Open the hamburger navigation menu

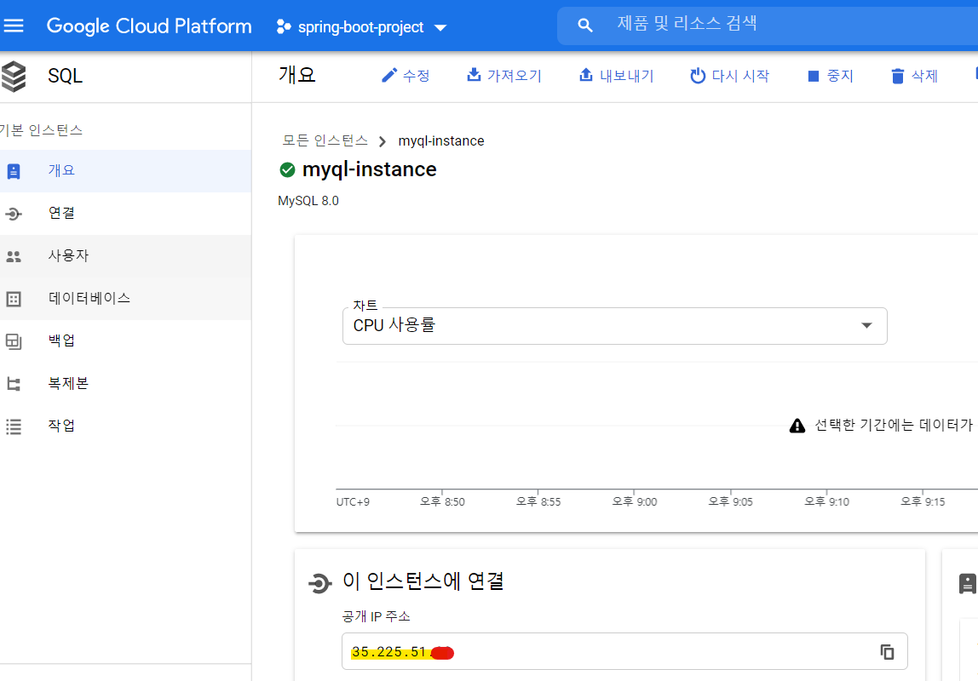tap(13, 26)
